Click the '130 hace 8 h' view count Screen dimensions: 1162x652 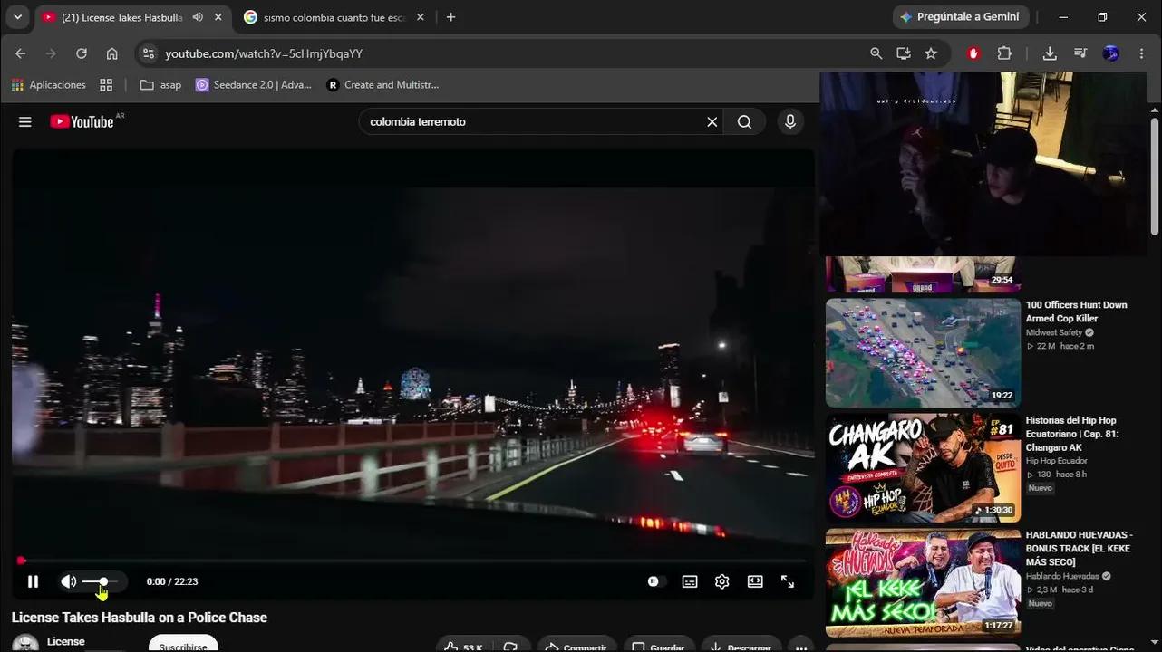click(x=1057, y=475)
